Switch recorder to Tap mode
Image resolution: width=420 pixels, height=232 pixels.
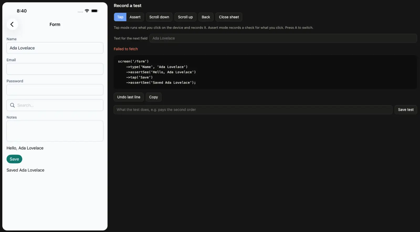pos(120,17)
